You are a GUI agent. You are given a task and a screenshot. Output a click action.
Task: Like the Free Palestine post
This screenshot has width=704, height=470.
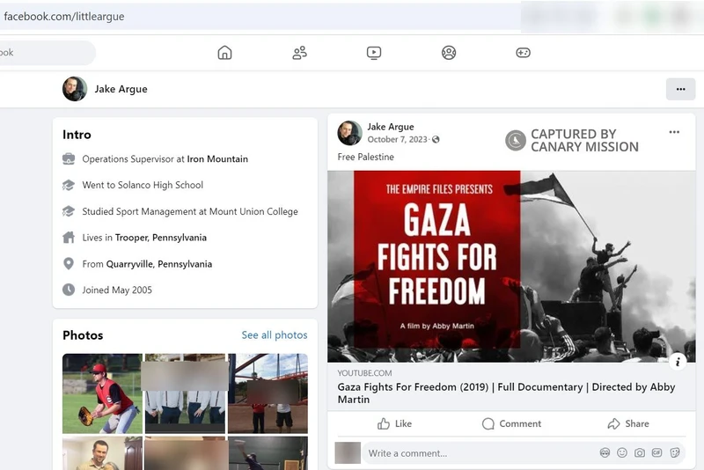pyautogui.click(x=394, y=423)
